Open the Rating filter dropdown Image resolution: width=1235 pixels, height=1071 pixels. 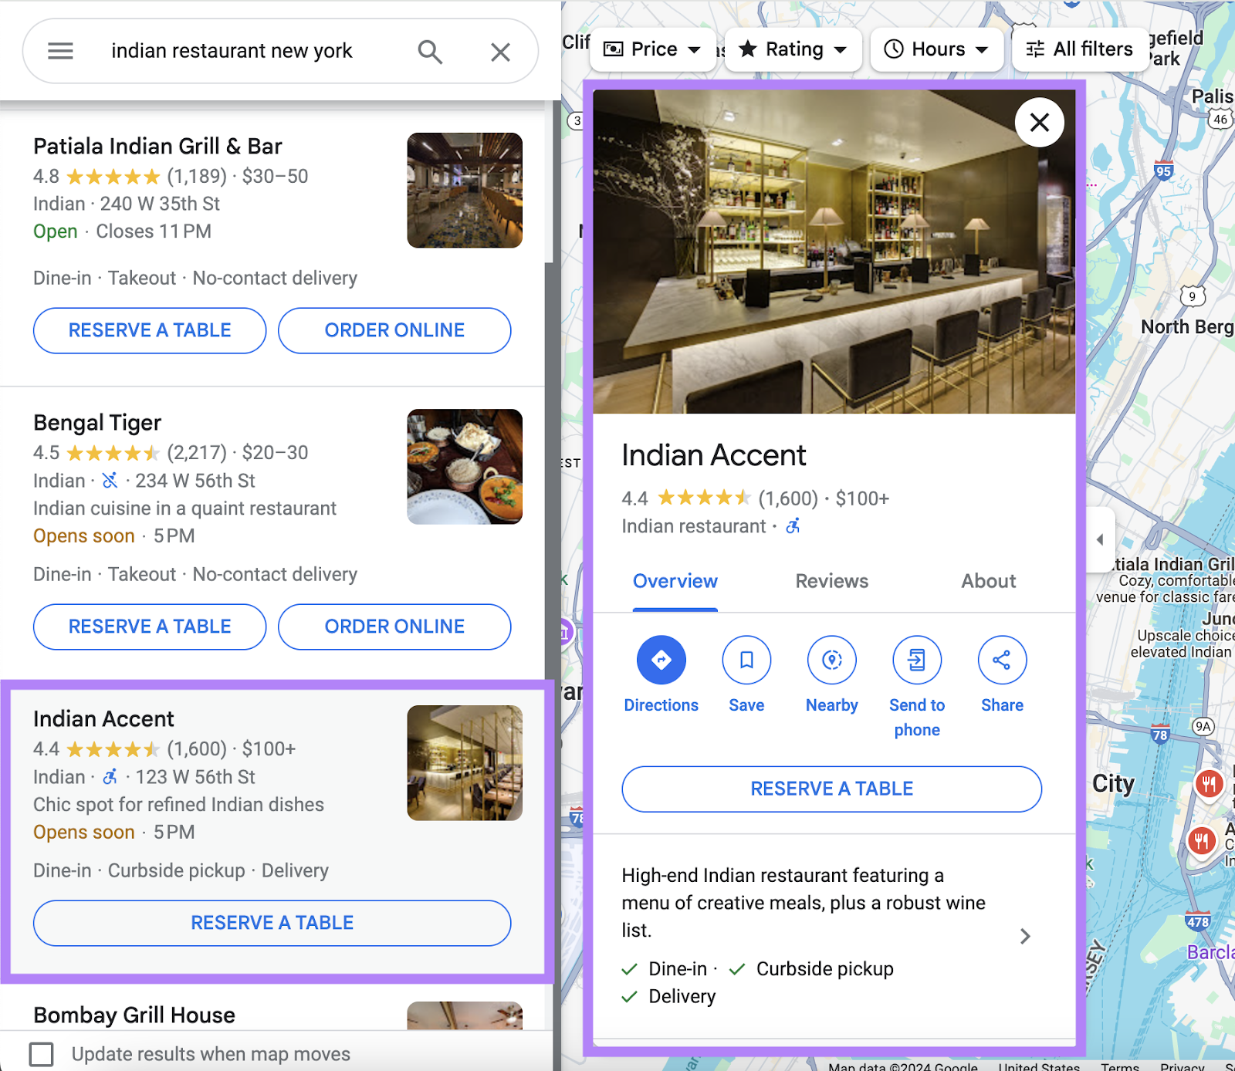(x=793, y=49)
